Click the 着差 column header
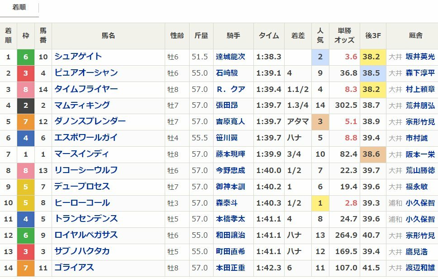Viewport: 438px width, 279px height. [298, 36]
